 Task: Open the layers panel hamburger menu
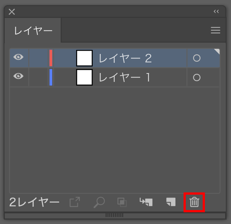(216, 30)
